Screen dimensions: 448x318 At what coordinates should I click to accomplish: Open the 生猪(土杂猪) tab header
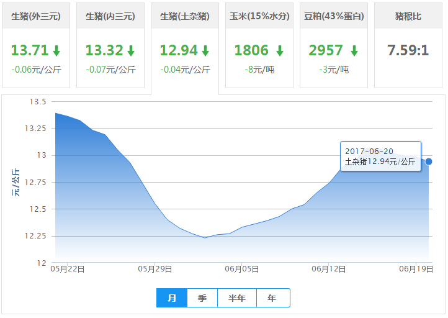[x=185, y=16]
